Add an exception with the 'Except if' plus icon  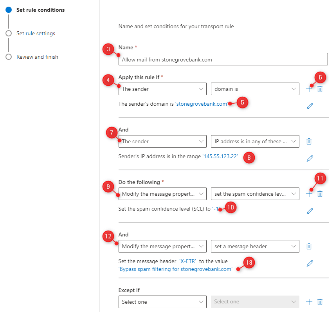pos(309,301)
